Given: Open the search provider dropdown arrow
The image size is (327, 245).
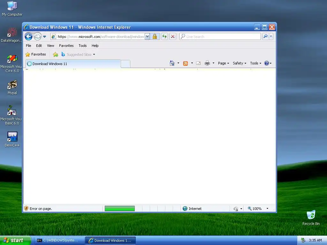Looking at the screenshot, I should (x=271, y=36).
